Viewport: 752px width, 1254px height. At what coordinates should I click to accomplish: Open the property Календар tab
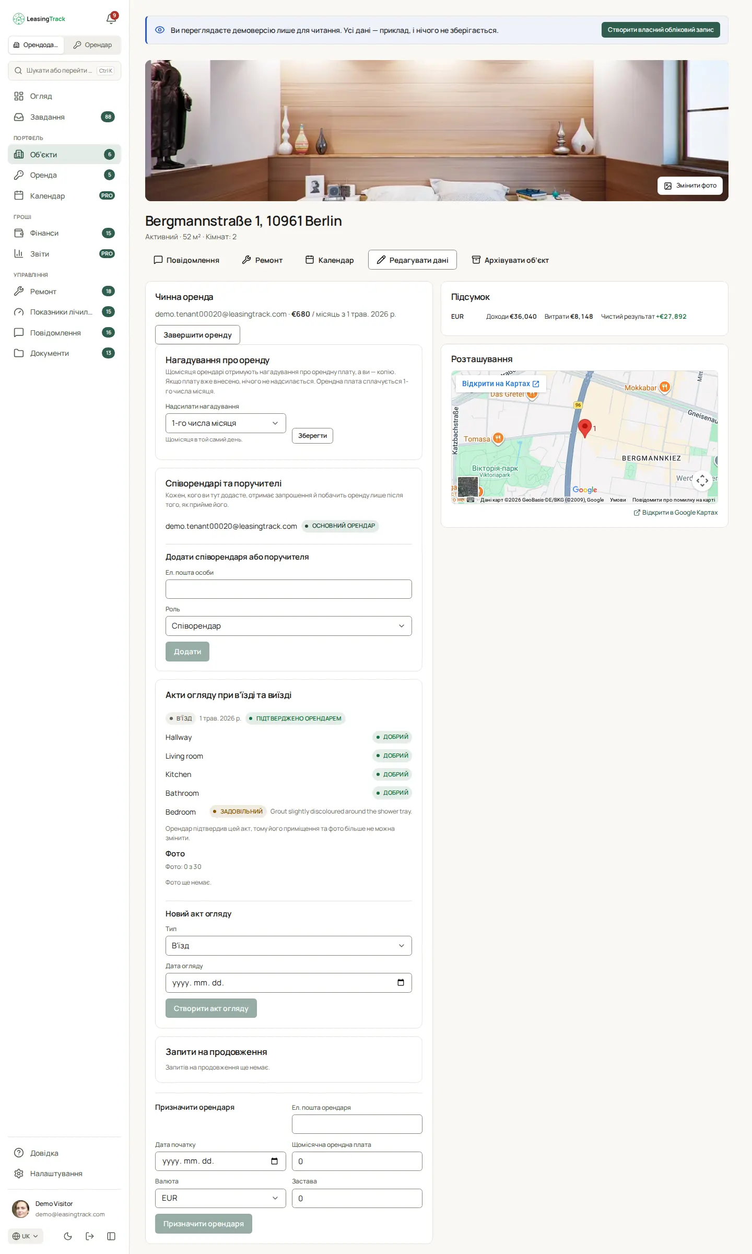click(x=330, y=260)
